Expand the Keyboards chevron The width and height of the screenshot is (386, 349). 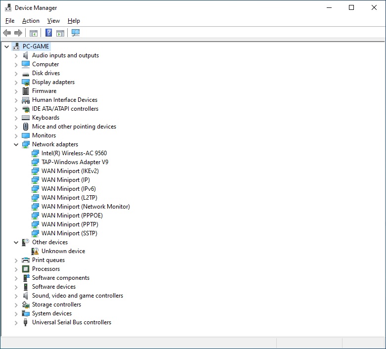coord(16,118)
